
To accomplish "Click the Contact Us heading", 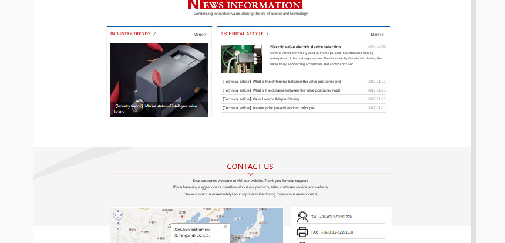I will (250, 166).
